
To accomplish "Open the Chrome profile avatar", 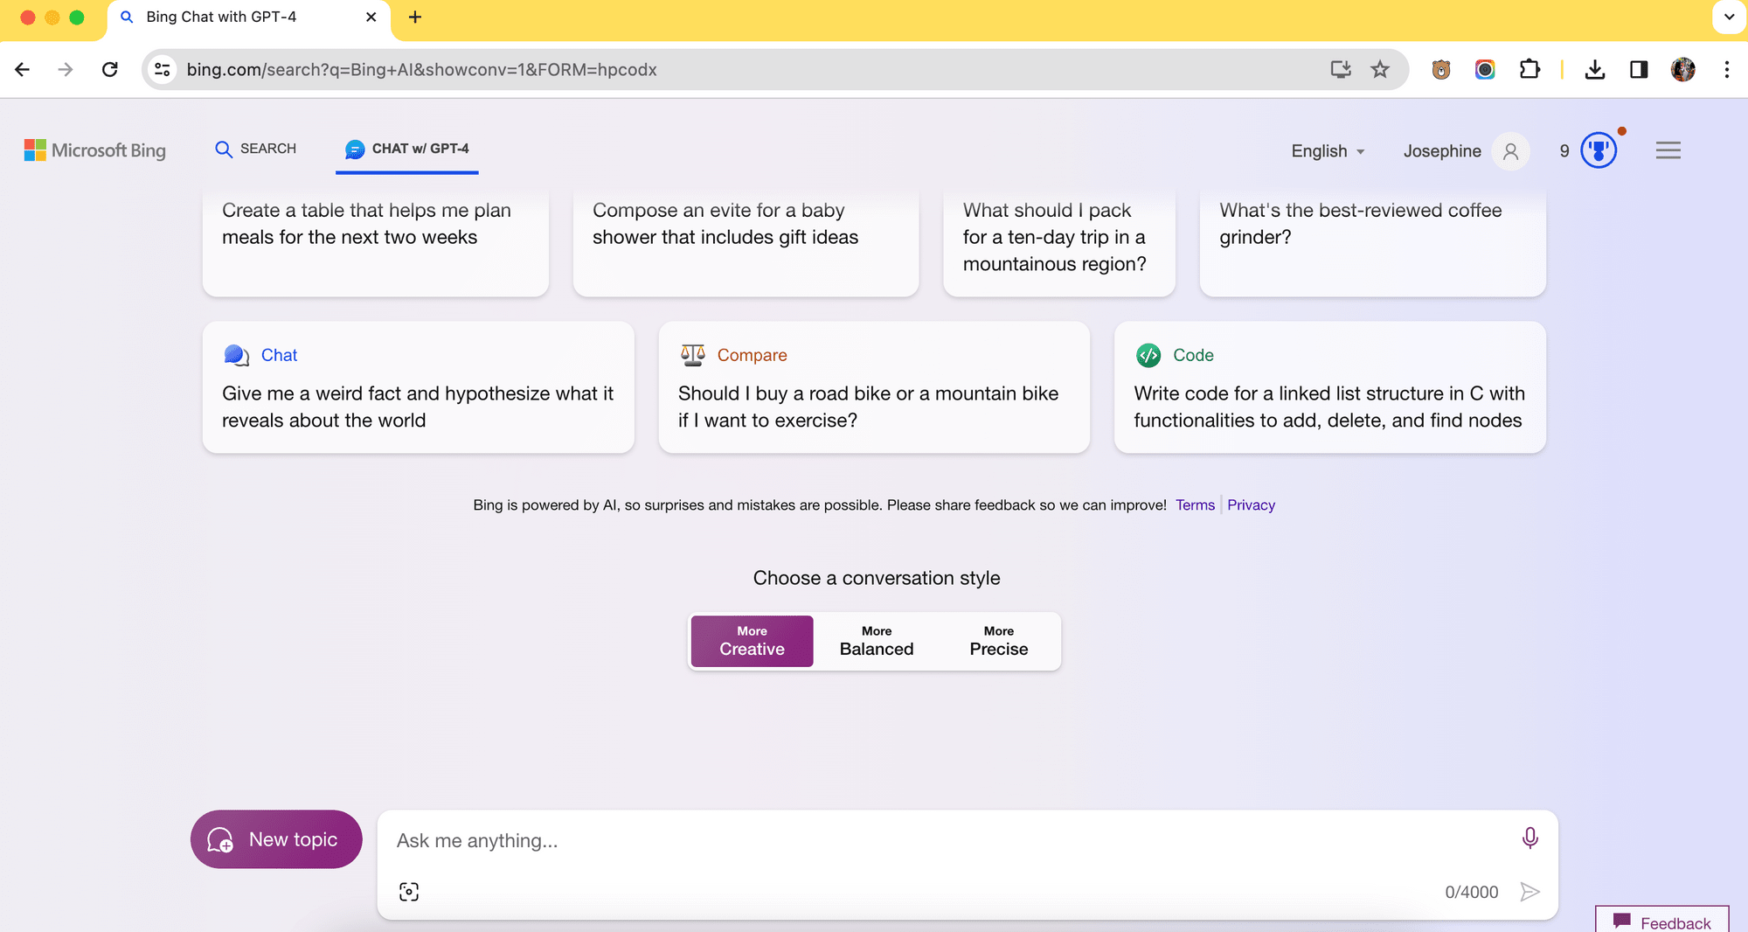I will point(1682,69).
